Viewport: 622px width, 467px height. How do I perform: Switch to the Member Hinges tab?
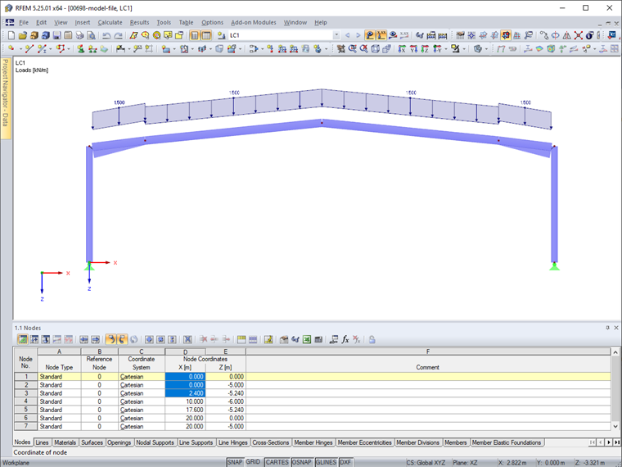point(313,442)
